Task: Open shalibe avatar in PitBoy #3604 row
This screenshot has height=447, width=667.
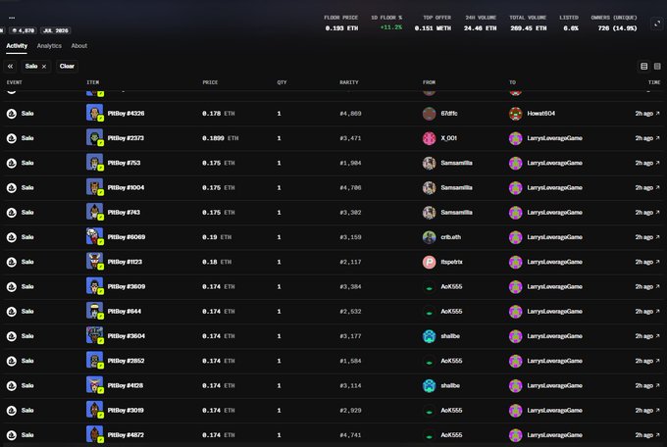Action: pyautogui.click(x=429, y=336)
